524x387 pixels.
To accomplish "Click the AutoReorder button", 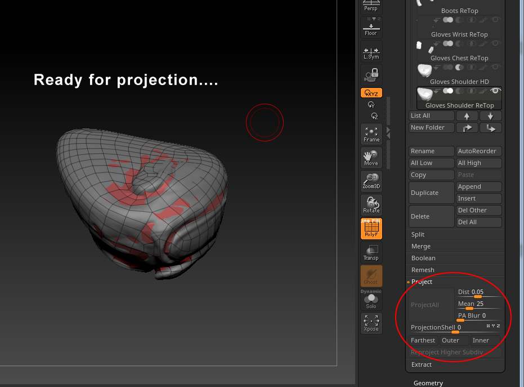I will pos(478,151).
